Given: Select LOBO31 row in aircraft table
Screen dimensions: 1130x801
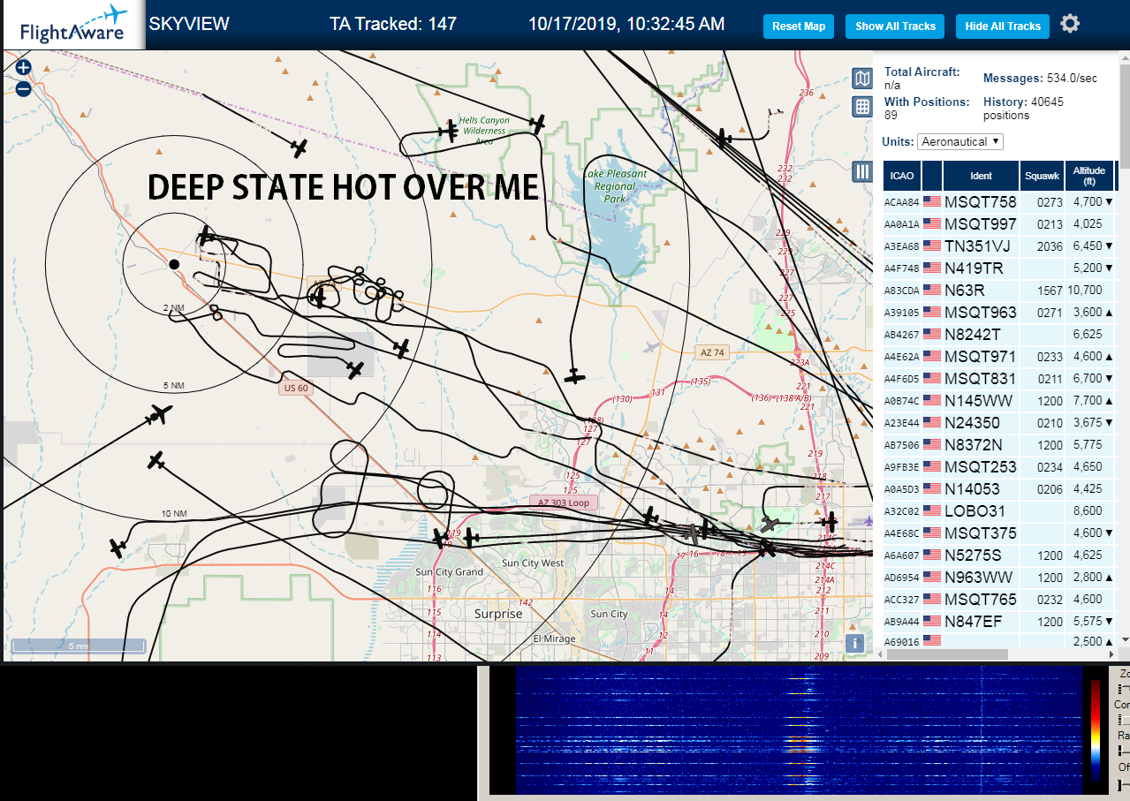Looking at the screenshot, I should (x=999, y=510).
